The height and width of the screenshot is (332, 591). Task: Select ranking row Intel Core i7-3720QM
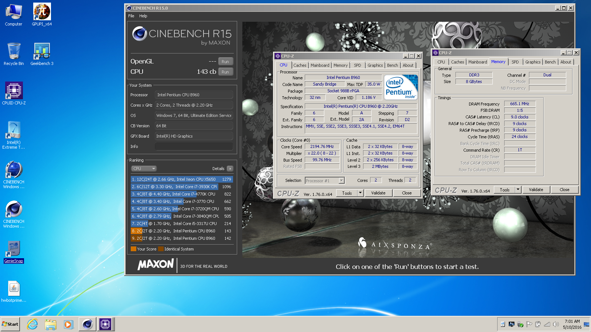(182, 209)
